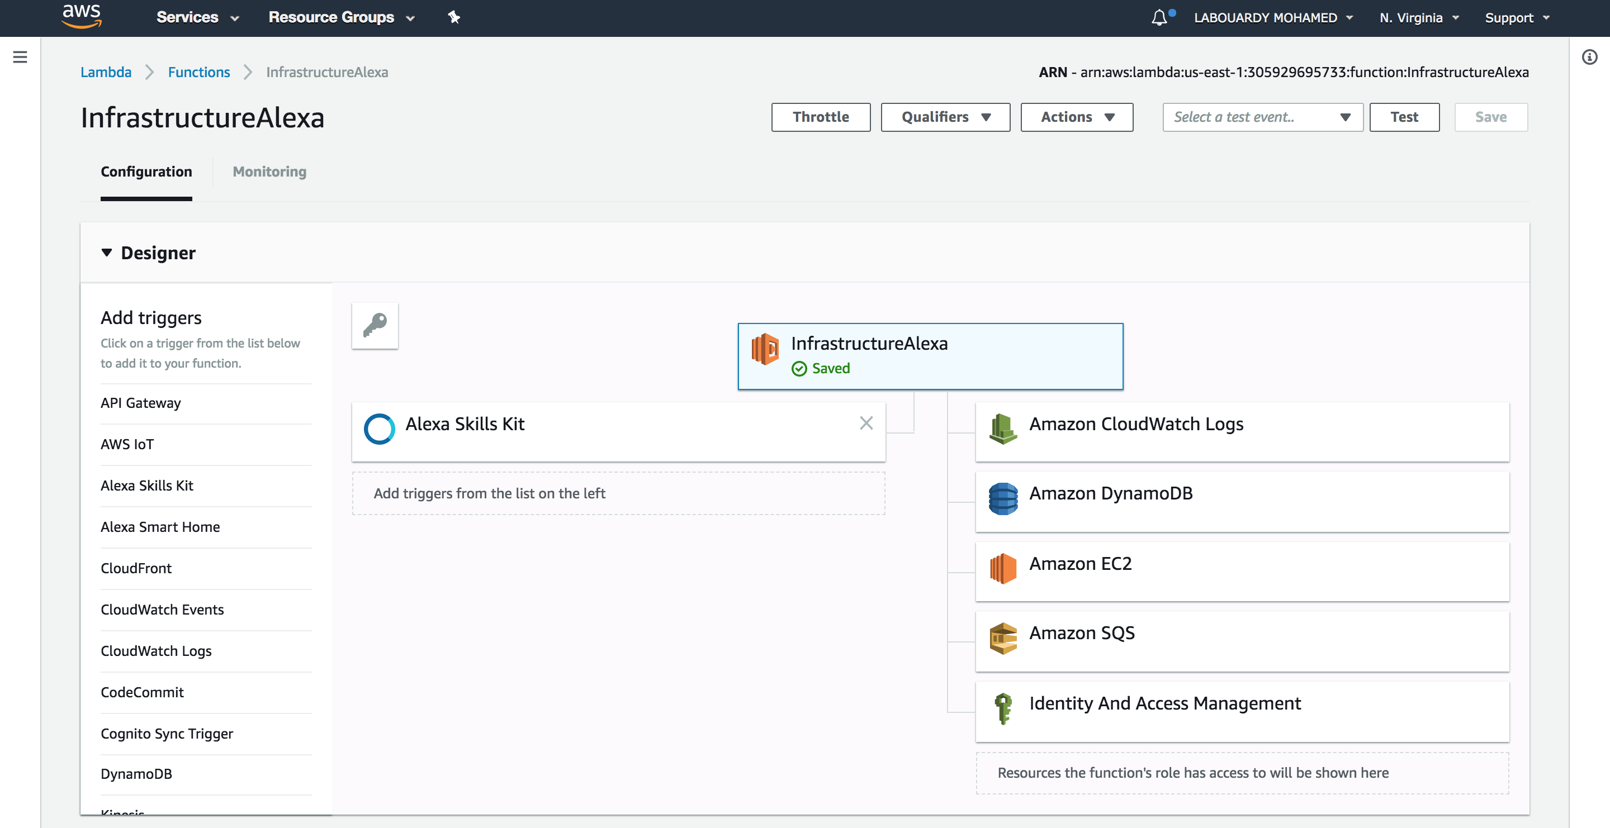Click the AWS logo
The width and height of the screenshot is (1610, 828).
pyautogui.click(x=81, y=16)
